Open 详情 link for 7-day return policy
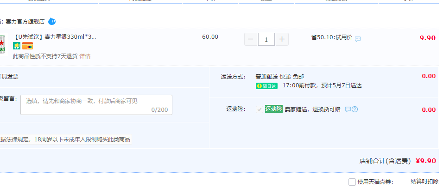The width and height of the screenshot is (443, 188). point(85,56)
